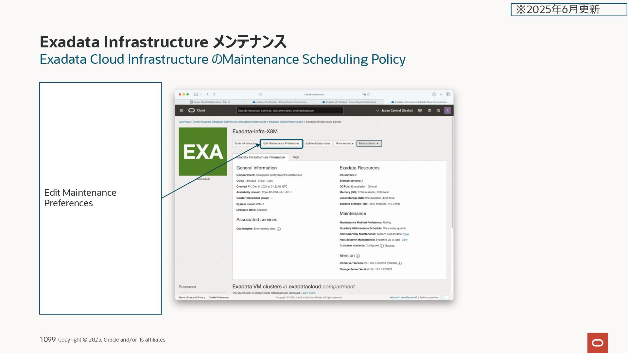Click the Cloud Shell developer tools icon
628x353 pixels.
click(420, 110)
